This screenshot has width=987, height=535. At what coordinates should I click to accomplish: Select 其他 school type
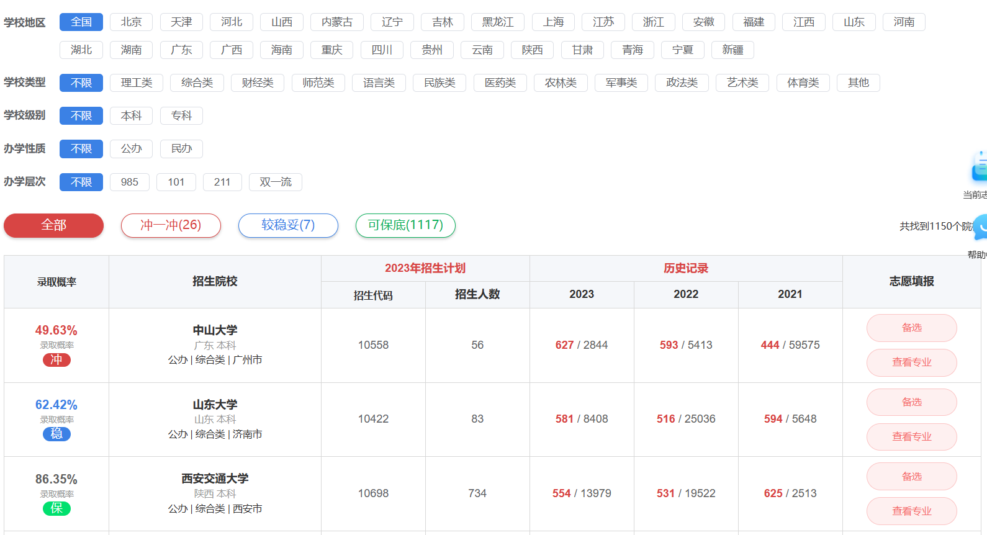pos(859,83)
